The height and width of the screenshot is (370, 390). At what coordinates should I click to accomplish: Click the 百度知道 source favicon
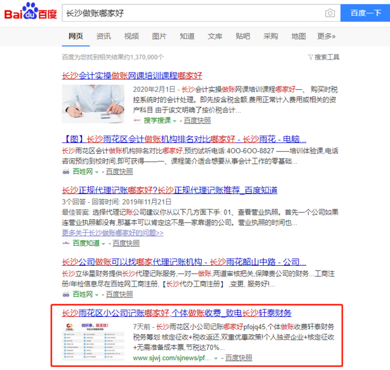click(66, 243)
